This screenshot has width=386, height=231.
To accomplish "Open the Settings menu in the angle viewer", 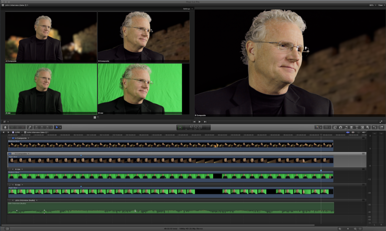I will [187, 9].
